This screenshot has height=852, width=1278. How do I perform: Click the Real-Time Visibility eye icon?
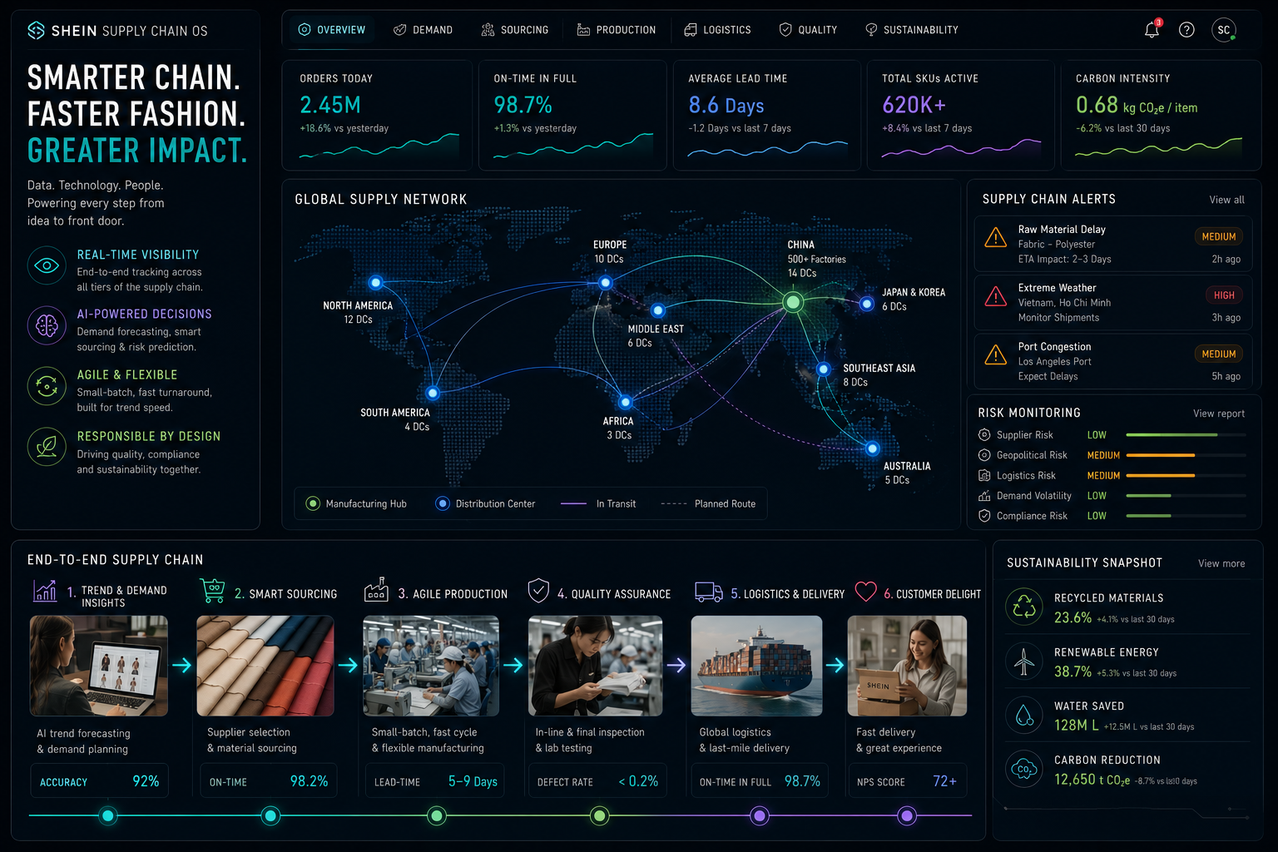pos(47,265)
